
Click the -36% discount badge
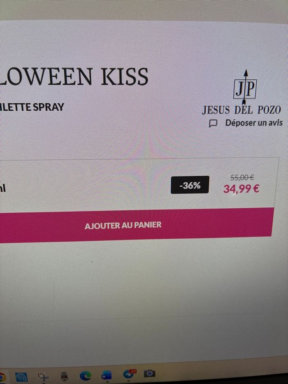[x=190, y=185]
